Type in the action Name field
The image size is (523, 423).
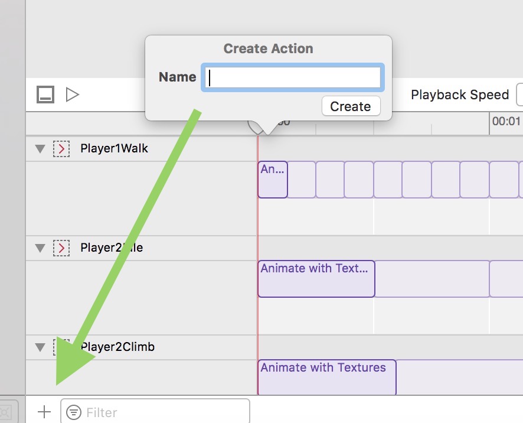click(293, 77)
